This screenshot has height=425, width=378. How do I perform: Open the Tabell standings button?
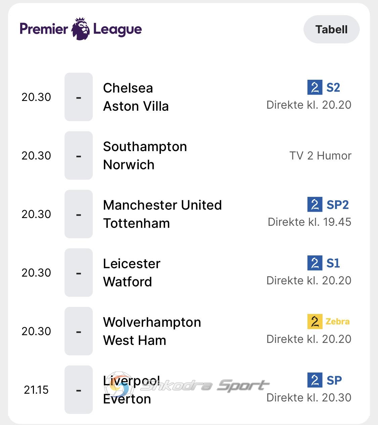[331, 29]
